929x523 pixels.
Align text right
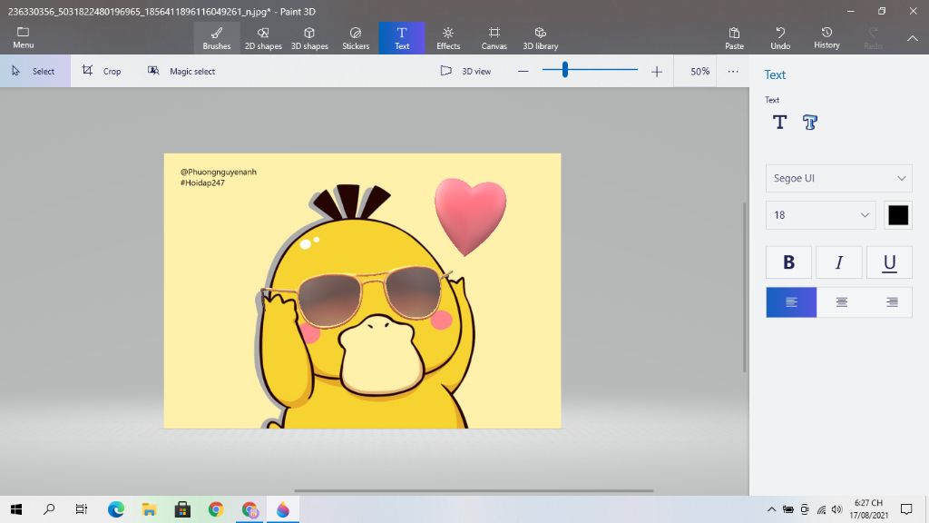892,302
